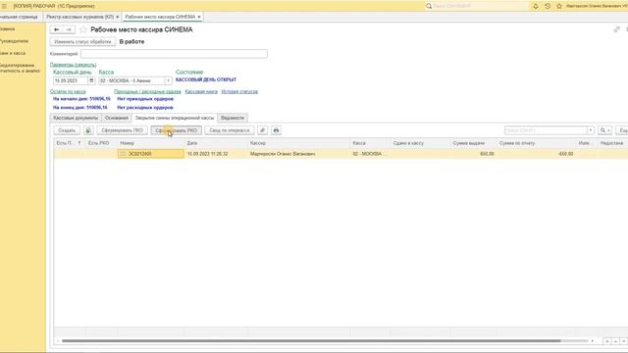Open Руководителю section in sidebar
Screen dimensions: 628x353
click(15, 41)
